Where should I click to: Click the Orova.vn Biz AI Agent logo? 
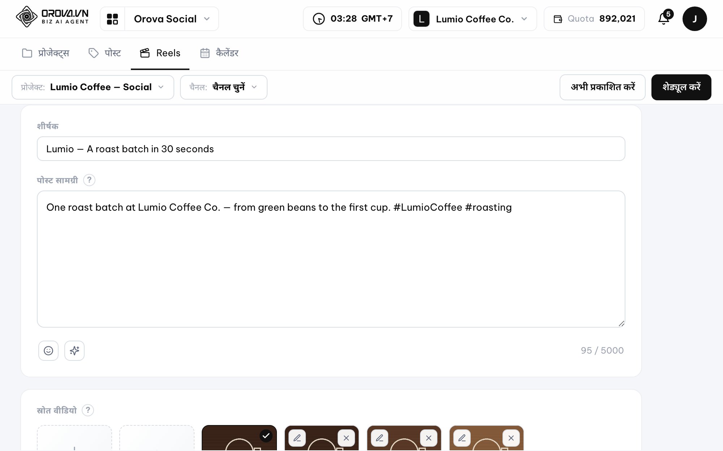pyautogui.click(x=52, y=17)
